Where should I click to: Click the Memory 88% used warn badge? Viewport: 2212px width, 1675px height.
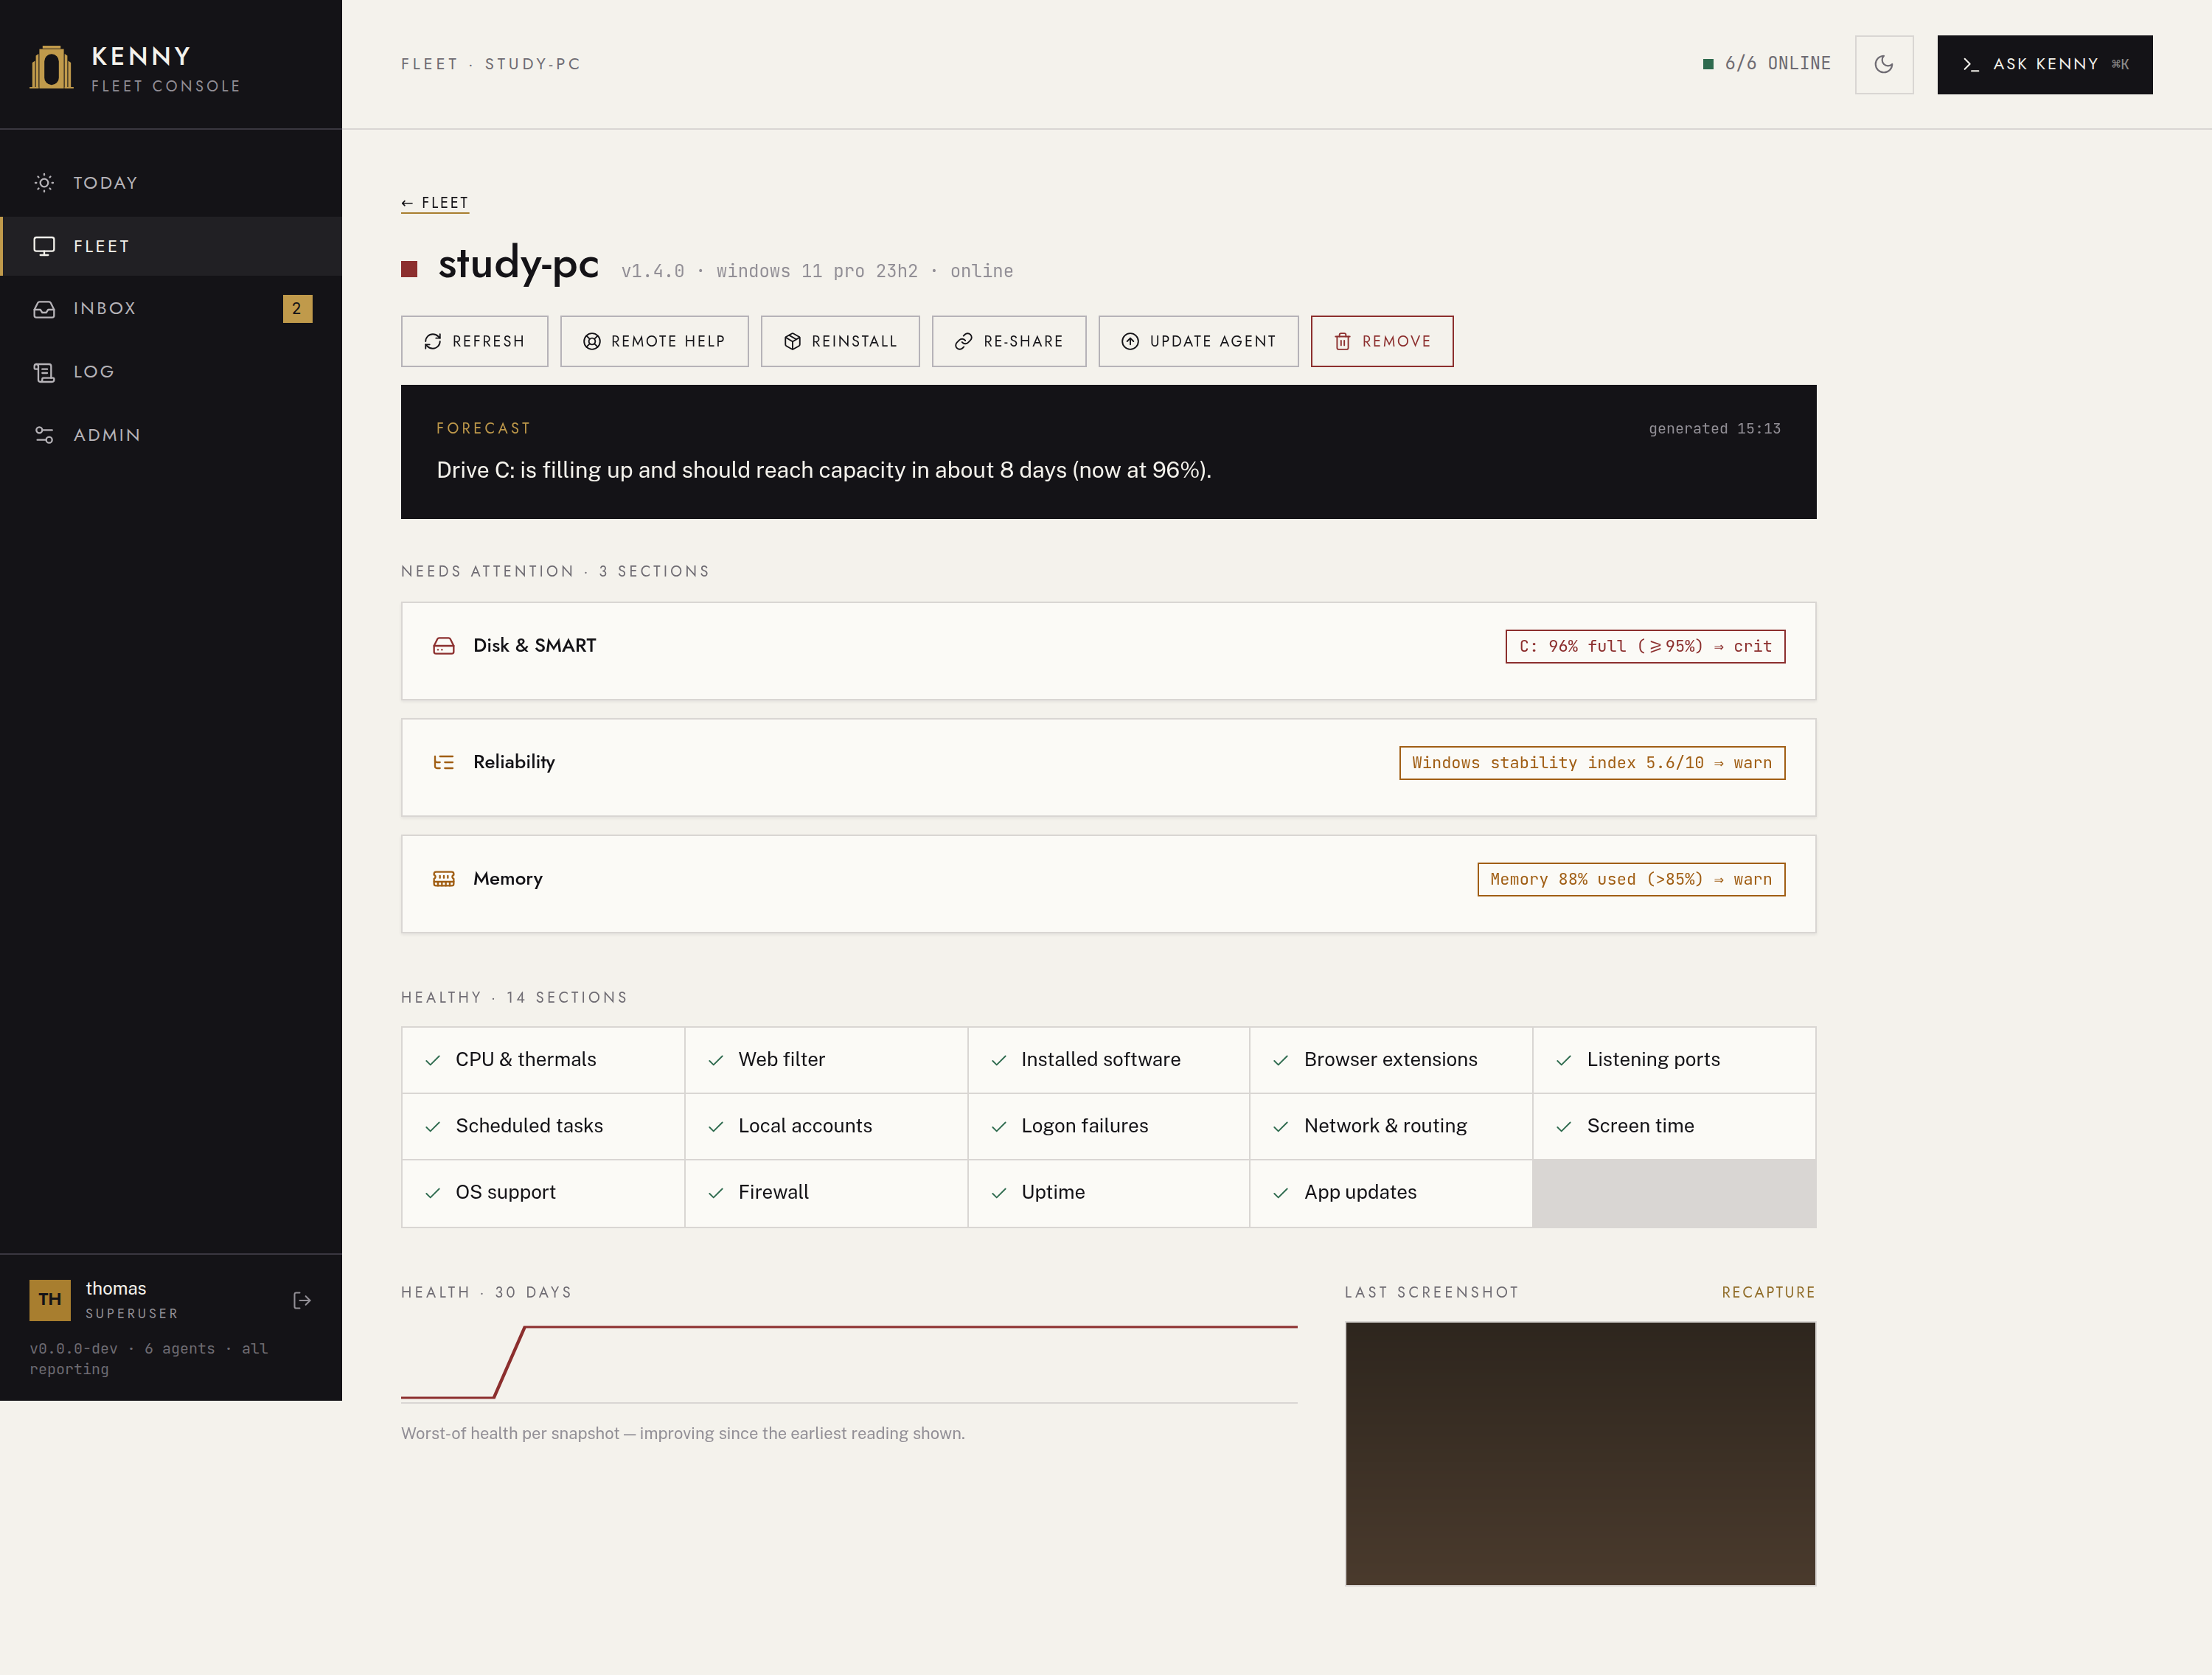pos(1631,879)
